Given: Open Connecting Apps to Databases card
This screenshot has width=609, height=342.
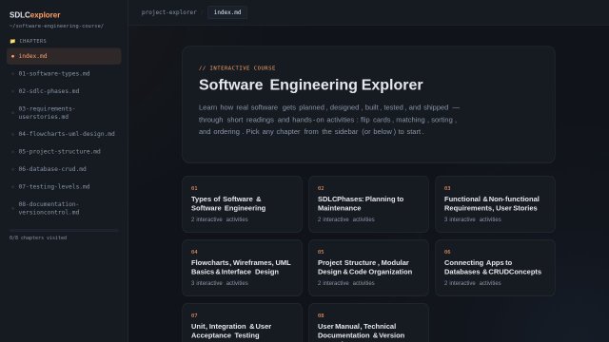Looking at the screenshot, I should tap(495, 268).
